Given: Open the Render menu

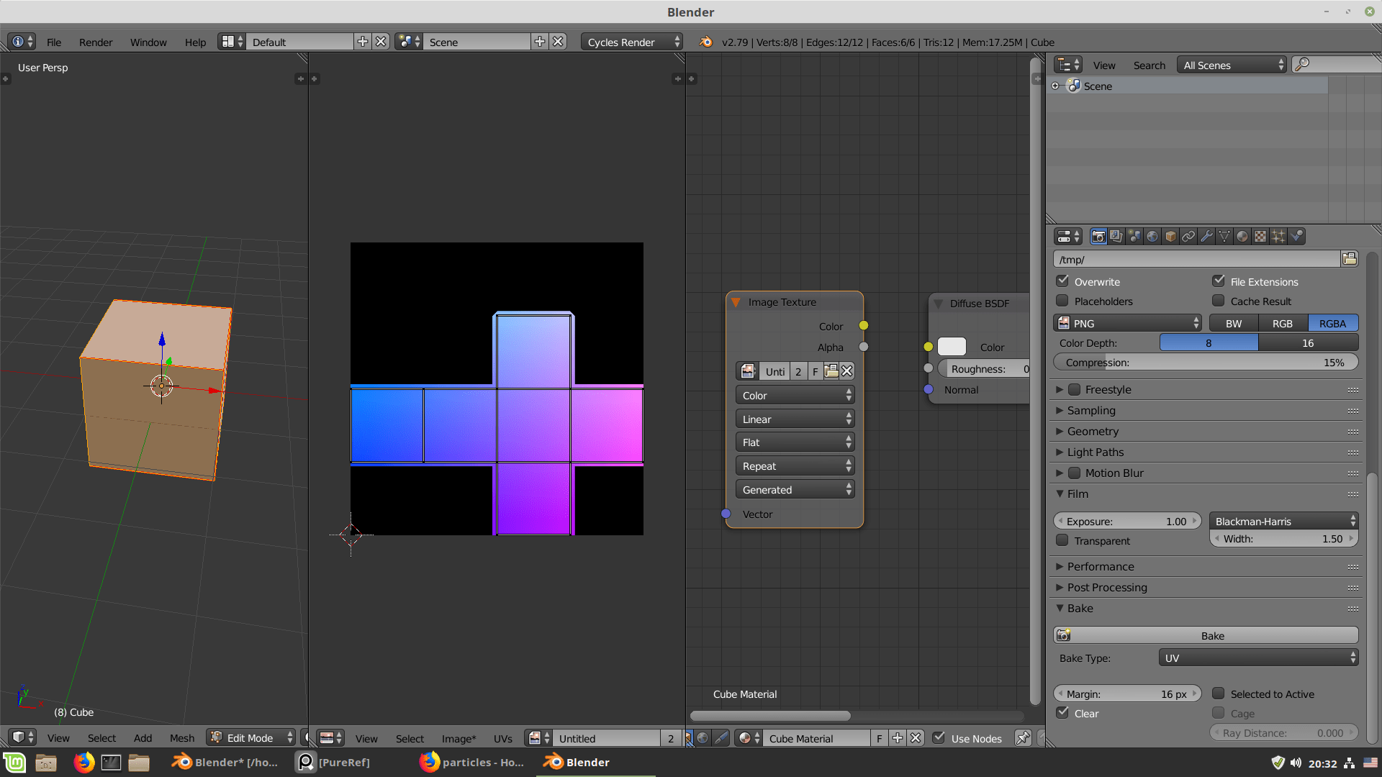Looking at the screenshot, I should (x=96, y=42).
